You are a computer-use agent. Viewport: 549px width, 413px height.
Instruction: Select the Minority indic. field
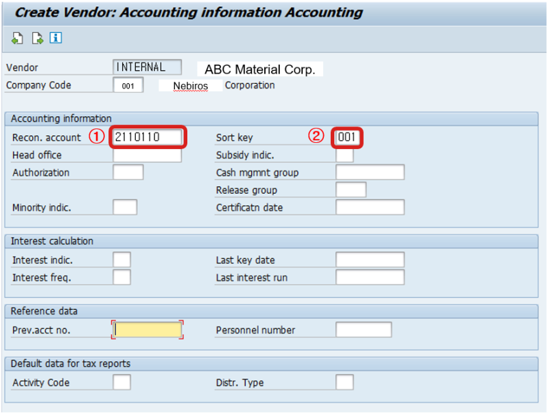(x=125, y=208)
